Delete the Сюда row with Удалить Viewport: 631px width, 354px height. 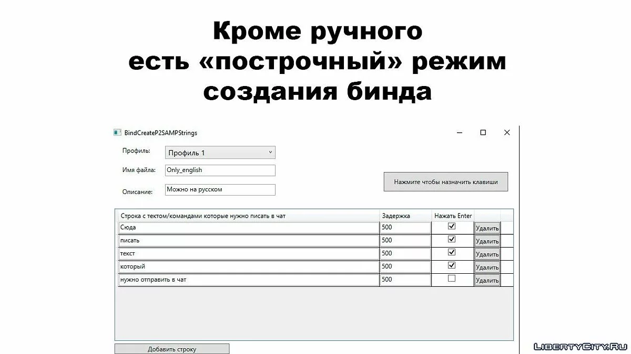point(487,228)
